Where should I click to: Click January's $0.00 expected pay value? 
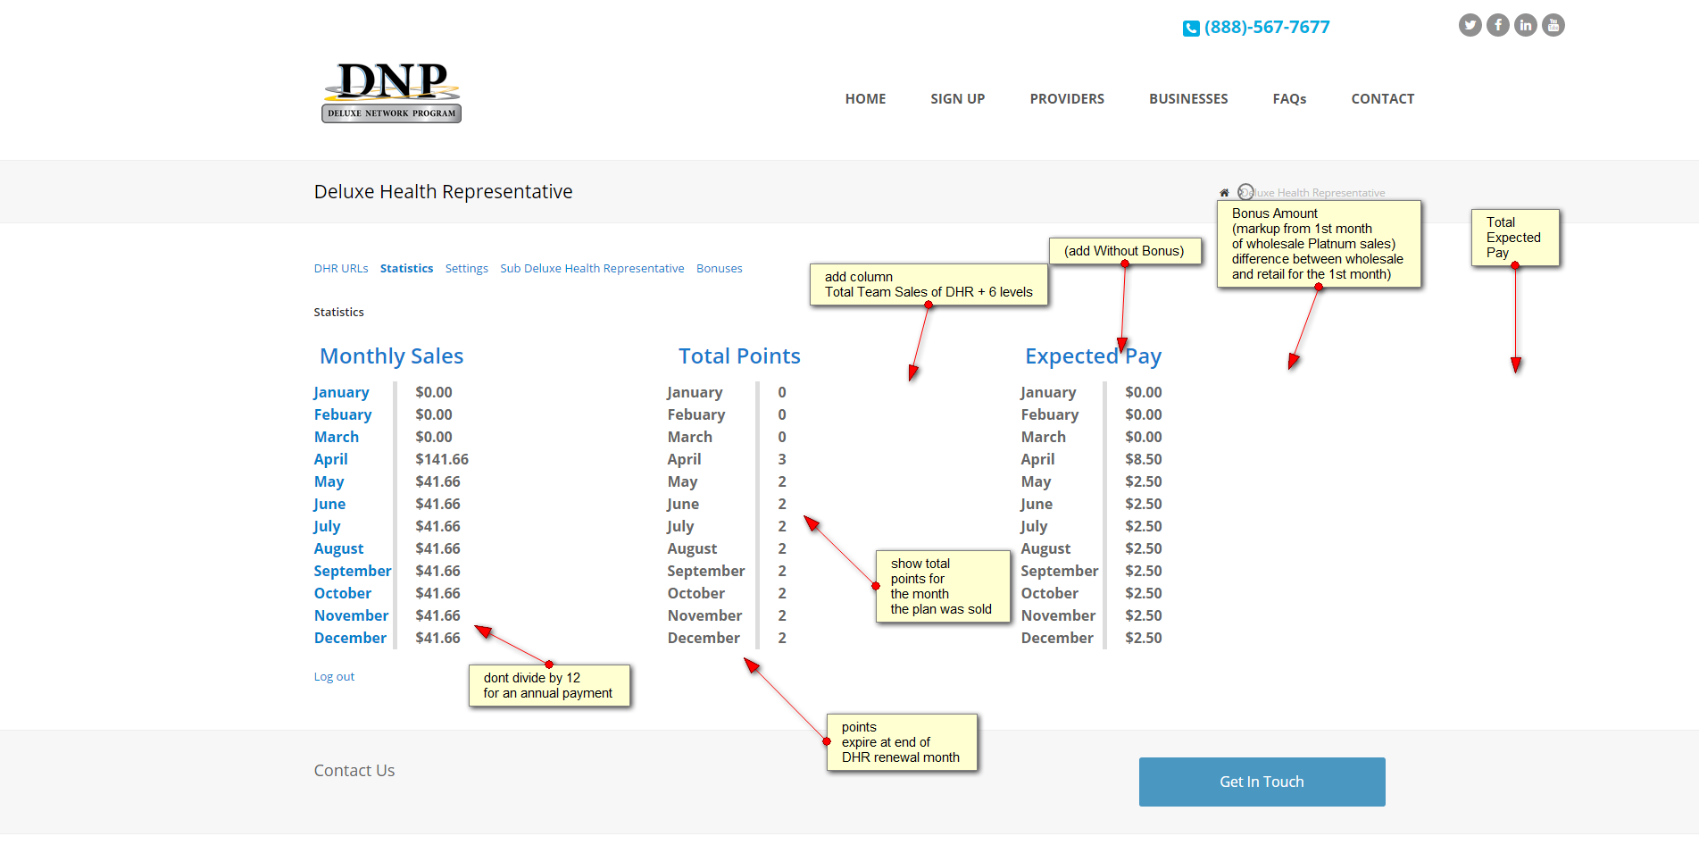click(1144, 393)
